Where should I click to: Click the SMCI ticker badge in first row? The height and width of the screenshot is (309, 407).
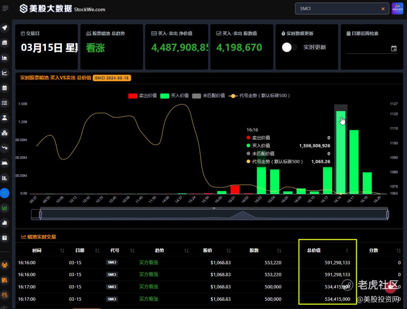(x=112, y=263)
